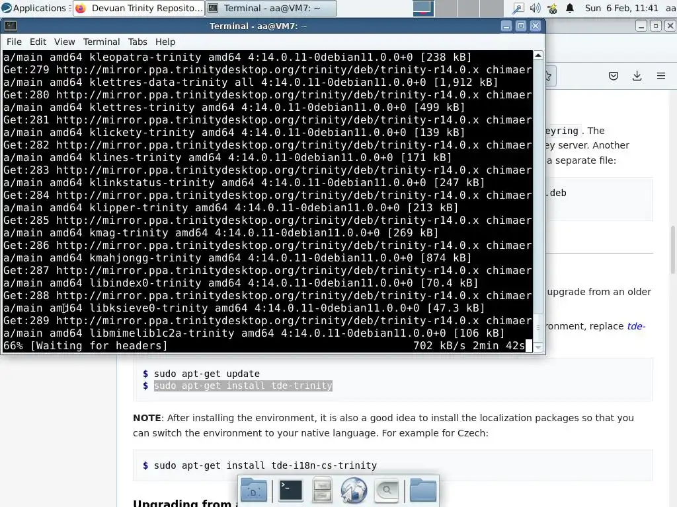This screenshot has width=677, height=507.
Task: Open the home folder icon in dock
Action: pyautogui.click(x=423, y=490)
